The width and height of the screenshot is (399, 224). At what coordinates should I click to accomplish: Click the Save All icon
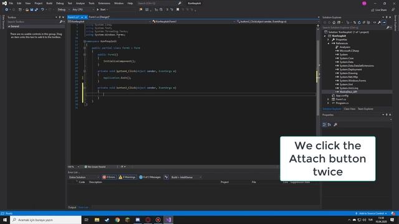coord(36,10)
